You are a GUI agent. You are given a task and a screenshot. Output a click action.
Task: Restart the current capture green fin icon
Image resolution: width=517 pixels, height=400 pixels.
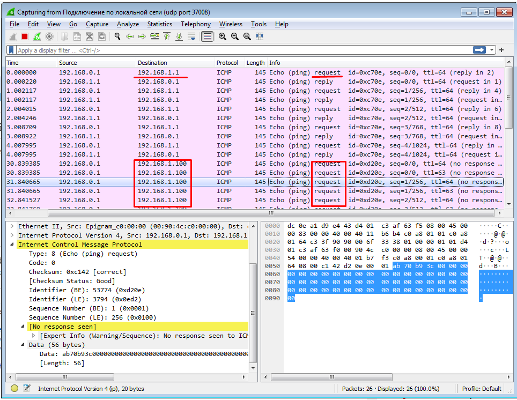[37, 36]
